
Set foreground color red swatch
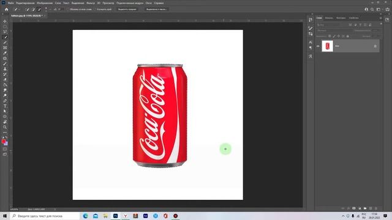click(x=4, y=141)
